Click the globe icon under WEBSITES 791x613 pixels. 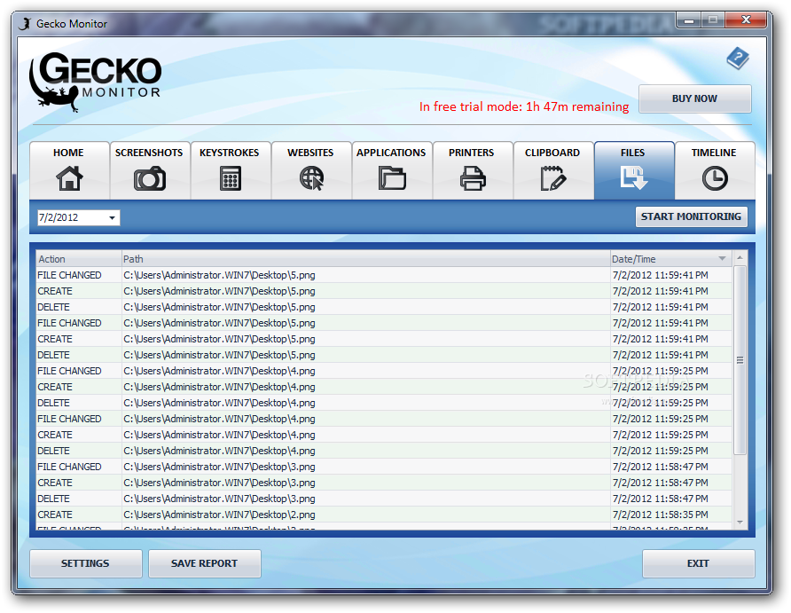pos(311,178)
